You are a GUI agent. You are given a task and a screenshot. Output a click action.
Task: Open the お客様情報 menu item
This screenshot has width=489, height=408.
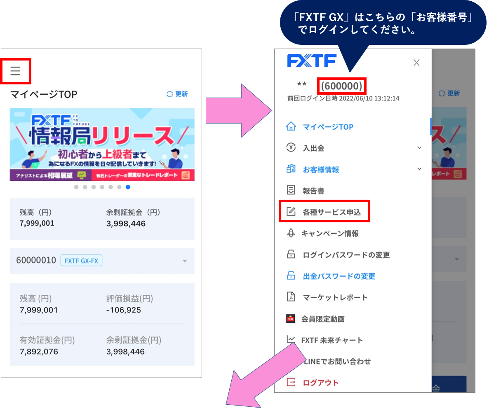coord(321,170)
